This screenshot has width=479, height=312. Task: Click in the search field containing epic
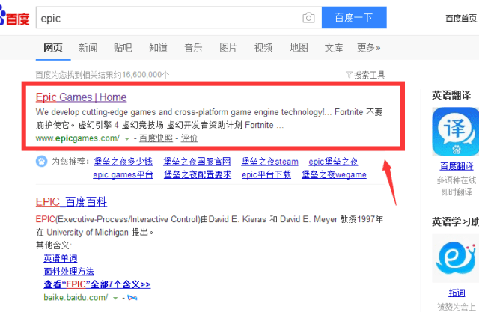pos(165,18)
